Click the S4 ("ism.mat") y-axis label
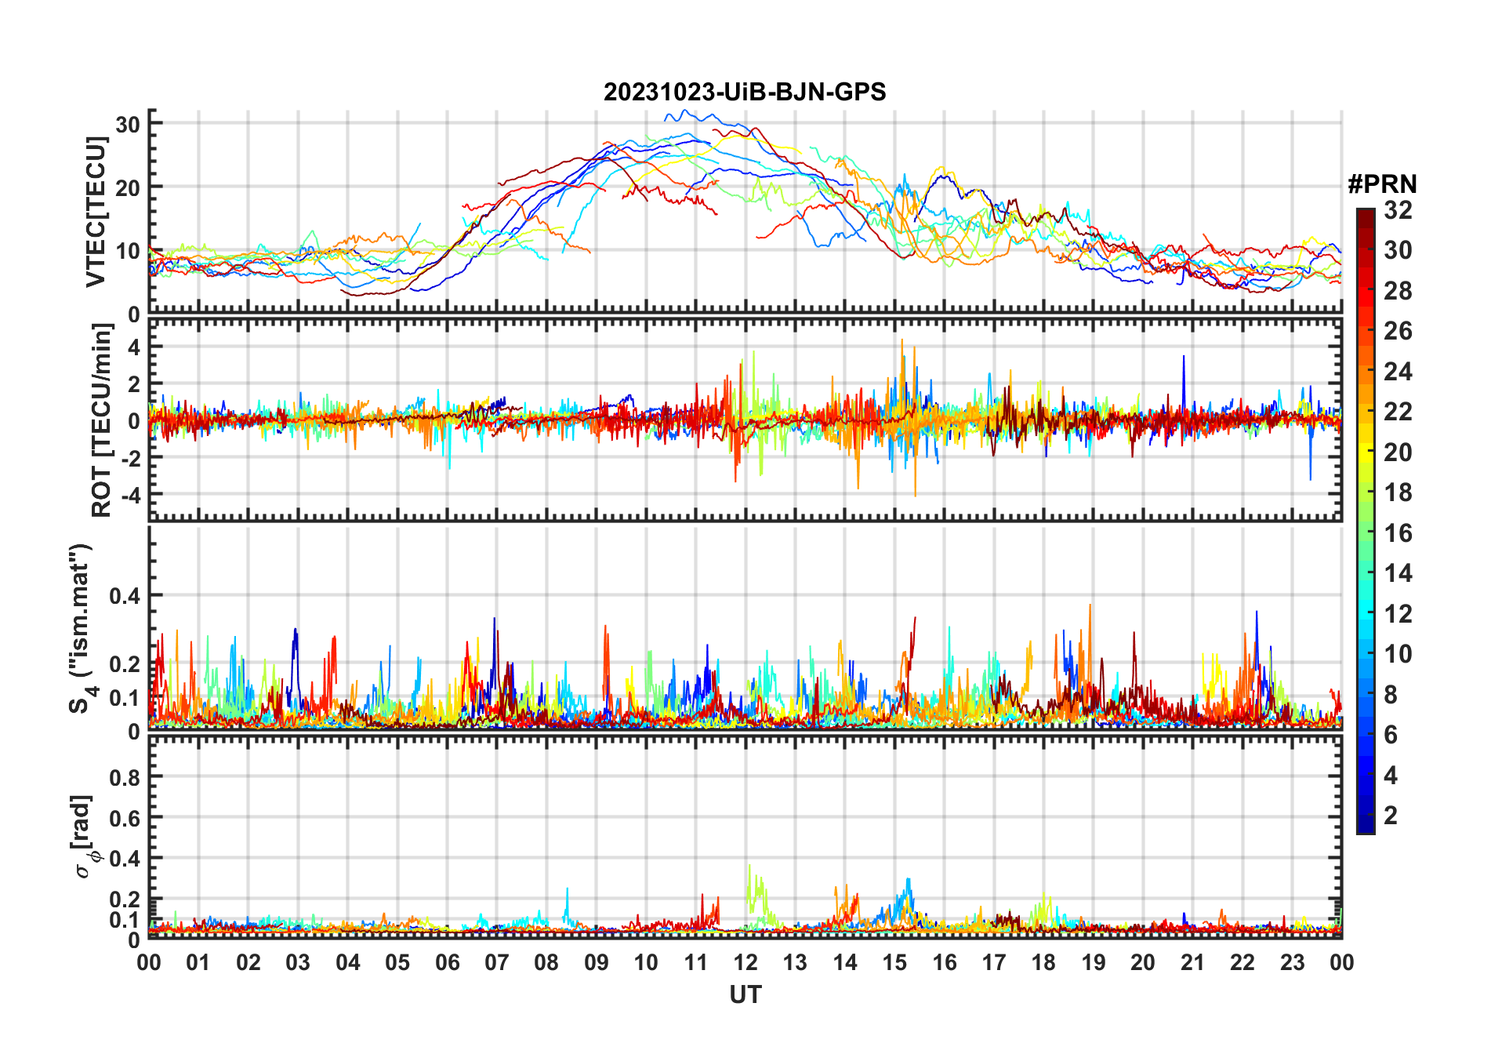 click(x=82, y=629)
